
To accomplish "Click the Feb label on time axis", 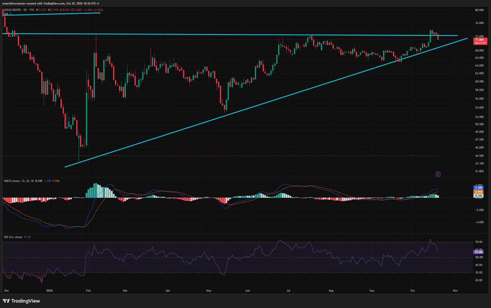I will point(88,290).
